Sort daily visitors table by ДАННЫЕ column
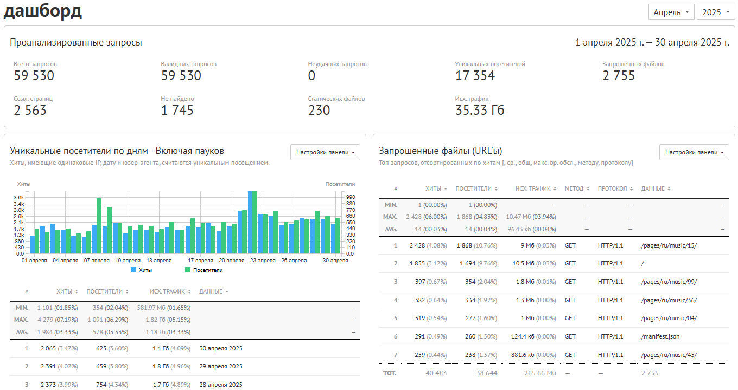This screenshot has height=390, width=738. click(x=214, y=291)
